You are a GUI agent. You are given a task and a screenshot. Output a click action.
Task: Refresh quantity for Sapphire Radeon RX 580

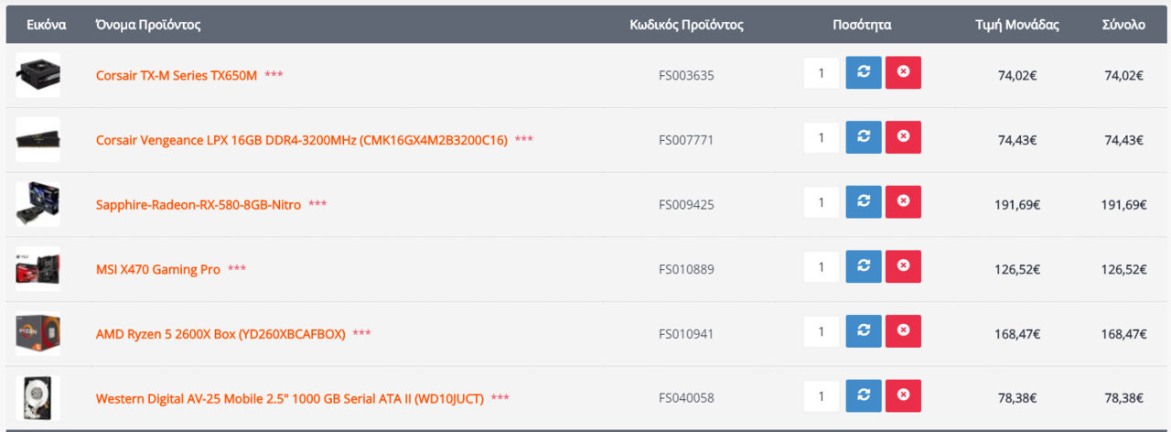tap(864, 202)
